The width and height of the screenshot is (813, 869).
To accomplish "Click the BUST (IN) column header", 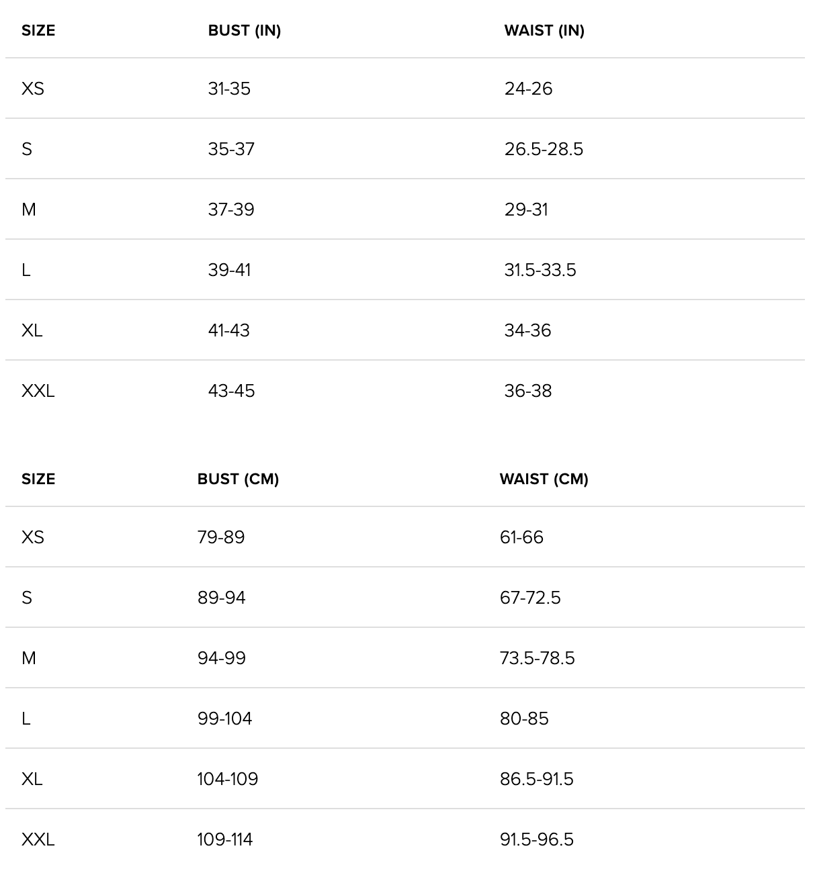I will [244, 31].
